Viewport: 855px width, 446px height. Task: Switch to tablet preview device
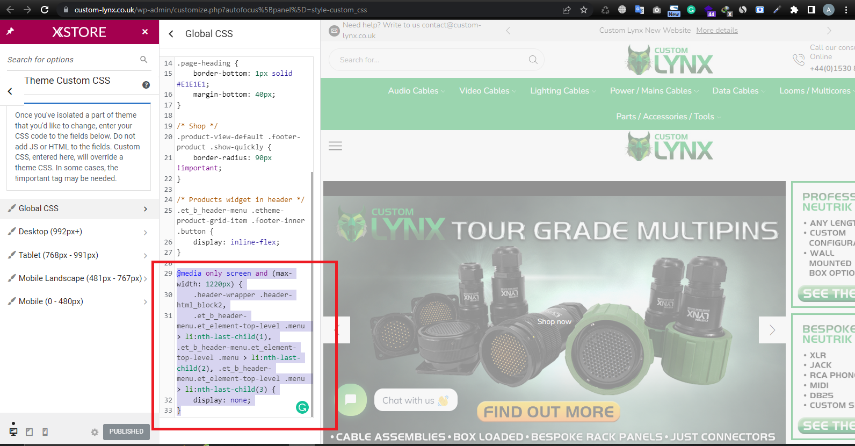click(30, 431)
